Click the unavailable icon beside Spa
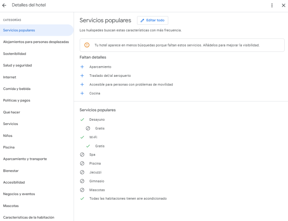This screenshot has height=221, width=288. coord(82,155)
